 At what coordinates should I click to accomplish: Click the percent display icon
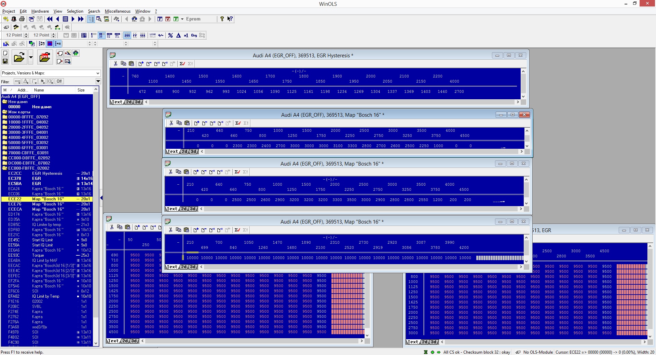[x=170, y=35]
